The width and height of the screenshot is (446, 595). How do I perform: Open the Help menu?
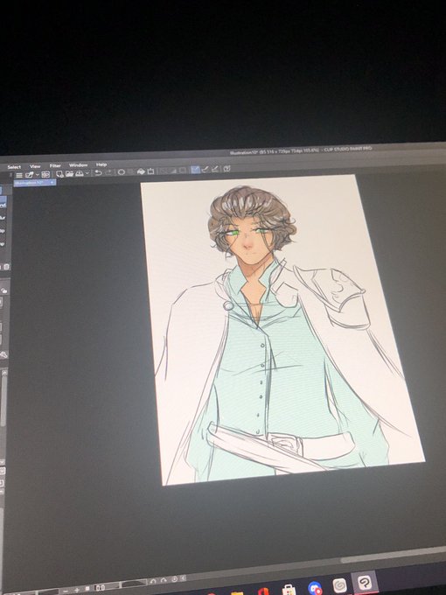[101, 164]
